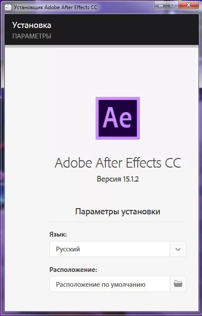Select the ПАРАМЕТРЫ subtitle in the header
The width and height of the screenshot is (202, 316).
32,36
